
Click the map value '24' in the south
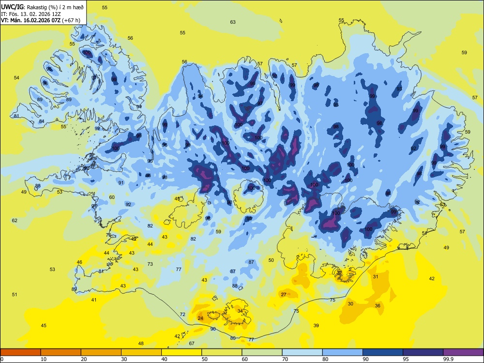coord(200,318)
